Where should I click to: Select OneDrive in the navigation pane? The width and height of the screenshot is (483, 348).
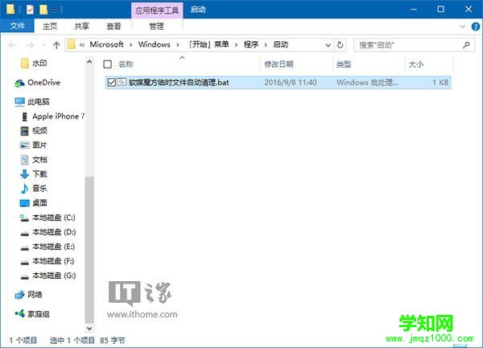[38, 83]
